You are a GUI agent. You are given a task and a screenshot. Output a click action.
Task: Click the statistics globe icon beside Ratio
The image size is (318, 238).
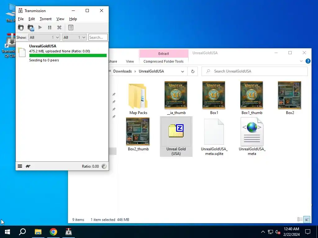[104, 166]
